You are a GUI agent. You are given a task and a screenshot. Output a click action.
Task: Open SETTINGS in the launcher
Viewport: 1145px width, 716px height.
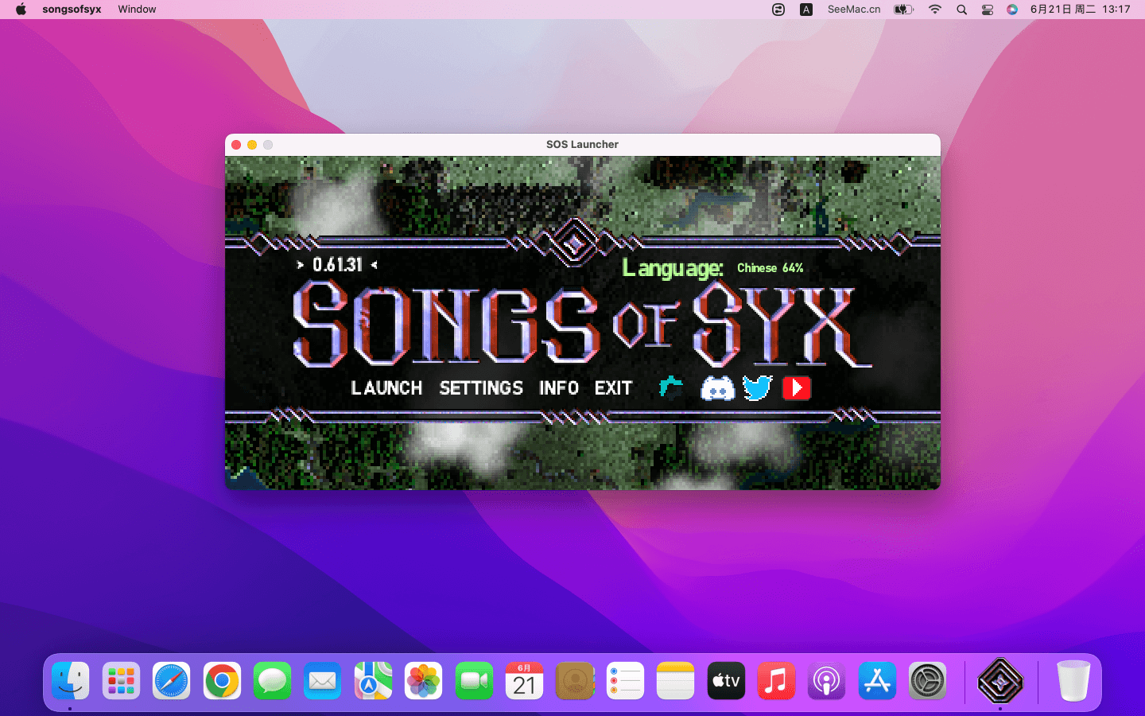[481, 388]
